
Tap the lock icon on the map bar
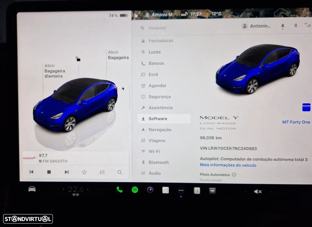click(136, 15)
